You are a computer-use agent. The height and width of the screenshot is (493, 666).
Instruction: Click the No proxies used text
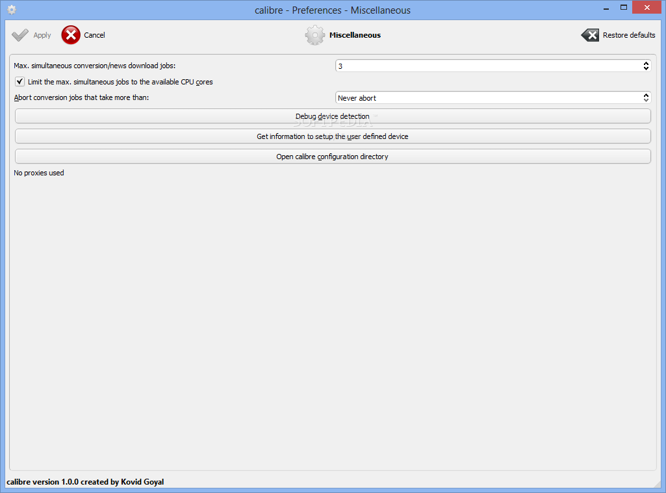point(39,173)
